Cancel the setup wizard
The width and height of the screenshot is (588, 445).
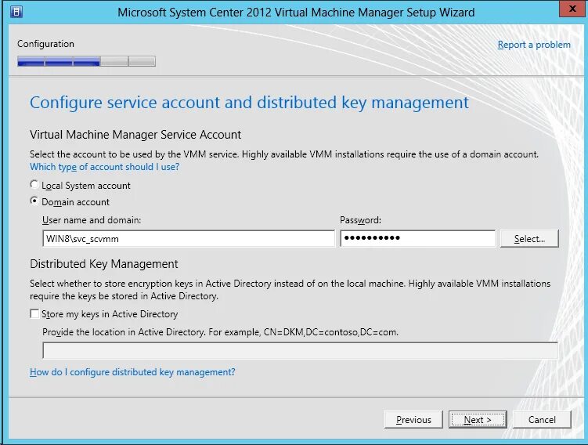pyautogui.click(x=542, y=419)
